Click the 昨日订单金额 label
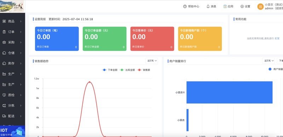 (x=92, y=47)
